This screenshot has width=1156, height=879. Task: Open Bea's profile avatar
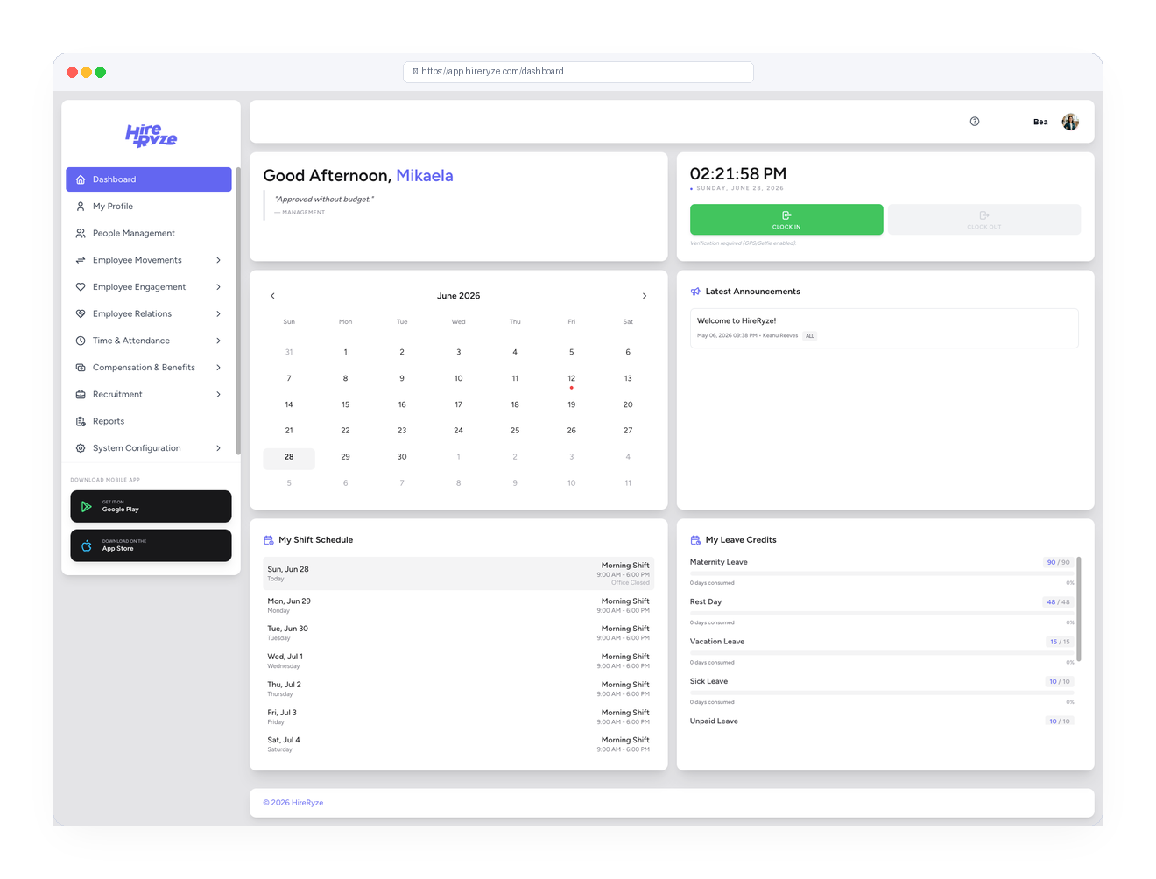click(x=1070, y=122)
